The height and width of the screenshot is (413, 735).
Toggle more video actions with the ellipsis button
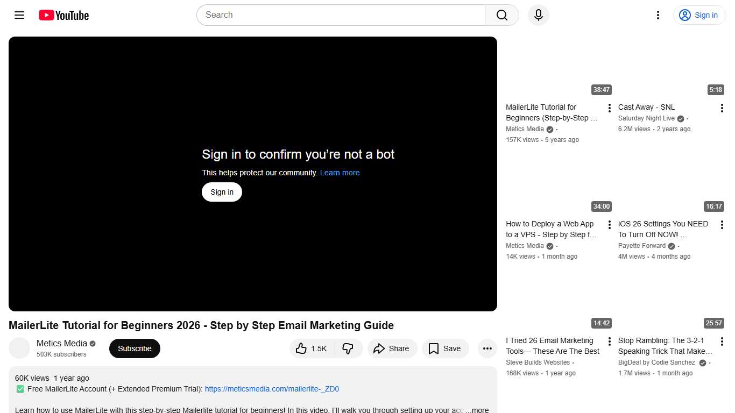coord(487,348)
